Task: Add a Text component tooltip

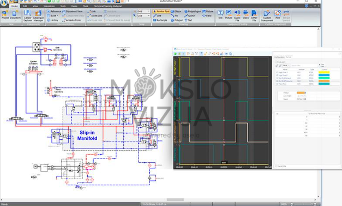Action: 220,14
